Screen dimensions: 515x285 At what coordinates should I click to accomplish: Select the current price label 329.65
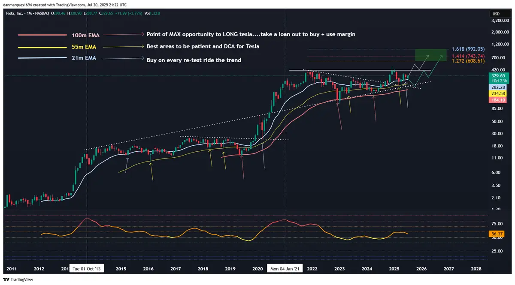498,75
